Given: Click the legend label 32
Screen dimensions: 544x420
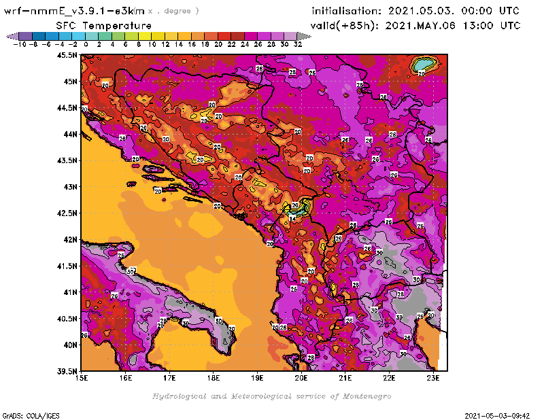Looking at the screenshot, I should pyautogui.click(x=298, y=44).
